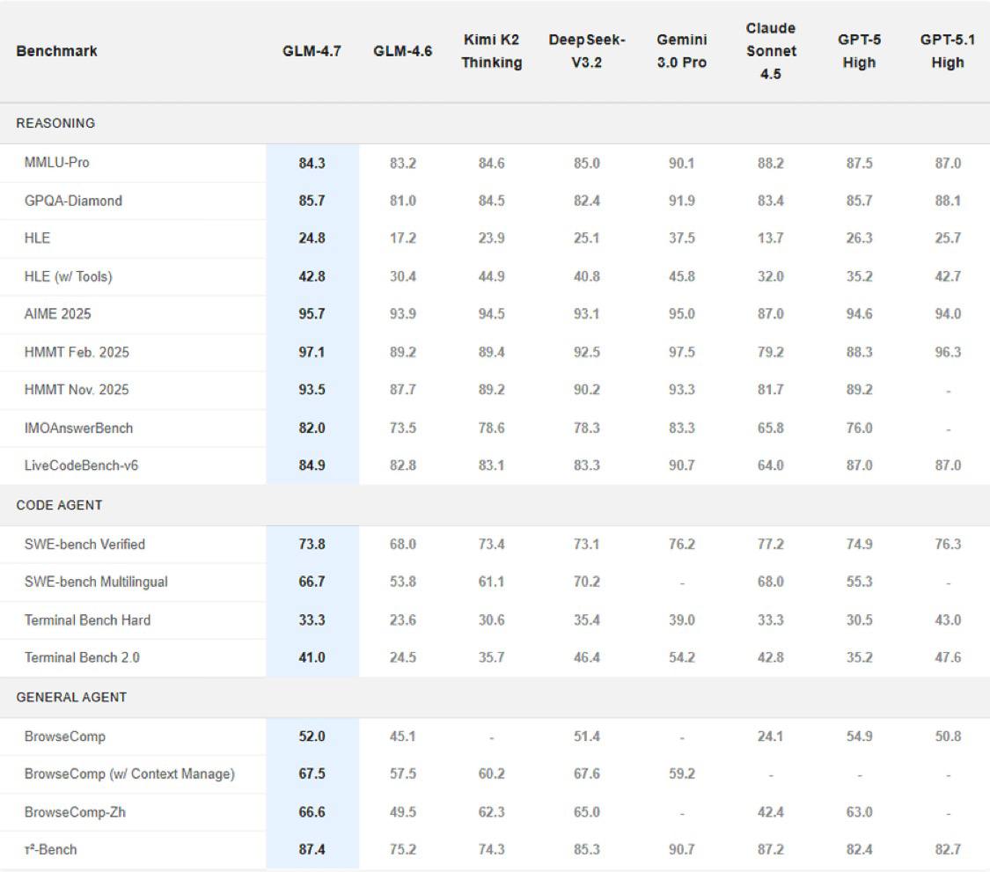Image resolution: width=990 pixels, height=872 pixels.
Task: Click the Terminal Bench 2.0 row label
Action: pyautogui.click(x=82, y=657)
